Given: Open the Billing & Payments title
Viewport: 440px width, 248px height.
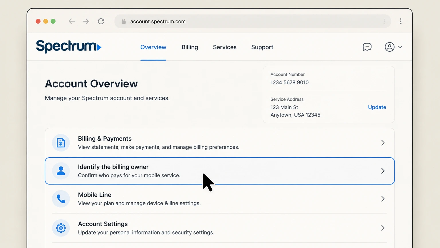Looking at the screenshot, I should pos(105,139).
